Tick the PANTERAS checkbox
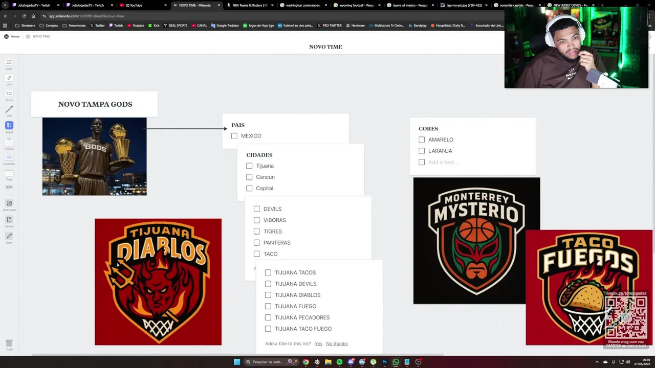This screenshot has width=655, height=368. point(257,243)
